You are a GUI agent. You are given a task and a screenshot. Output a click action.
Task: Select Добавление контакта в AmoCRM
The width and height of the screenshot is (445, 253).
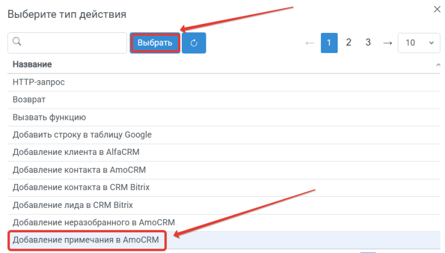click(x=224, y=171)
